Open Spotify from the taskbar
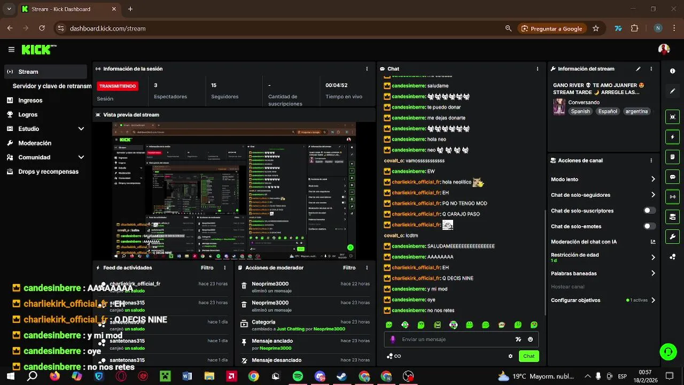This screenshot has height=385, width=684. pos(298,376)
